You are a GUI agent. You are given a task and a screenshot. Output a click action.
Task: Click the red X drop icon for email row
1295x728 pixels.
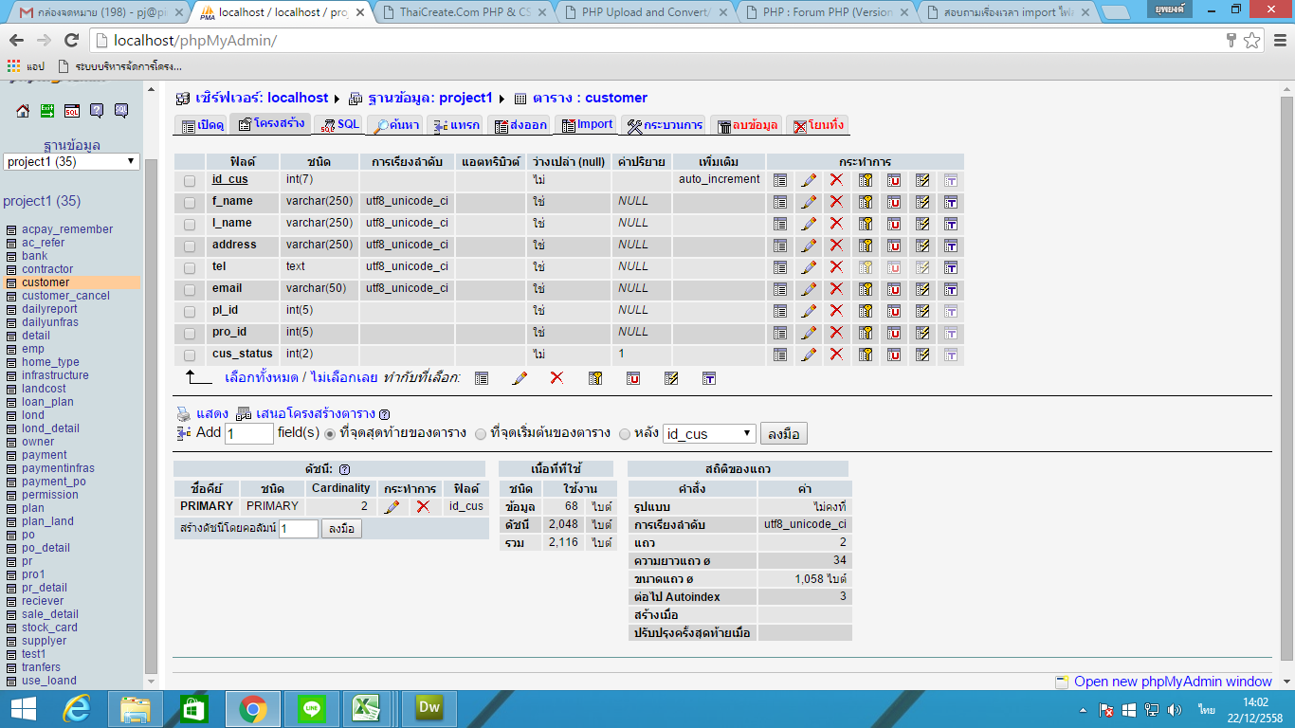click(836, 289)
